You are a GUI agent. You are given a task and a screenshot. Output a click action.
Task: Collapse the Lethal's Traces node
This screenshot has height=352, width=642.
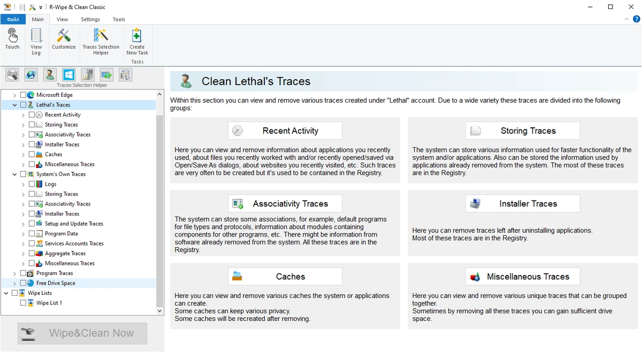coord(14,105)
